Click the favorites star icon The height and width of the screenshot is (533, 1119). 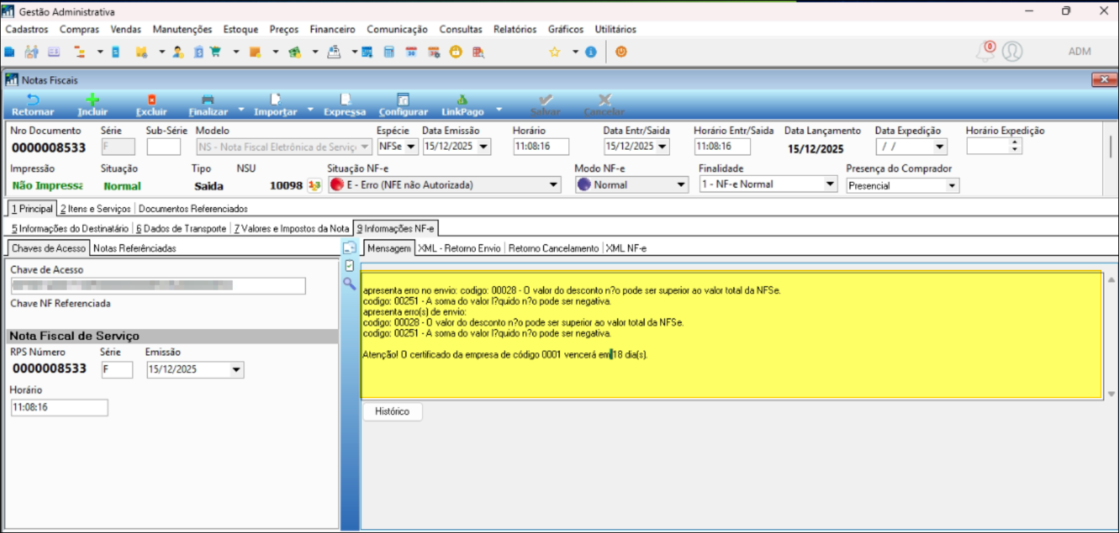tap(555, 52)
